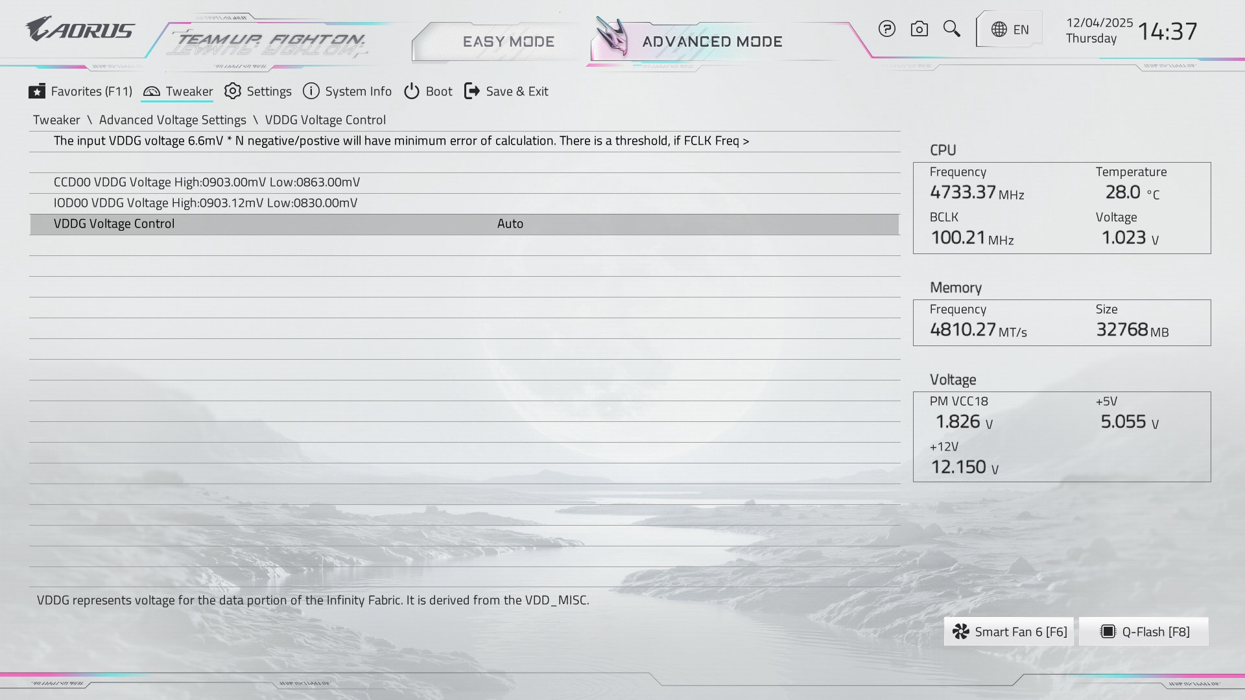Open the EN language selector
Screen dimensions: 1245x700
pyautogui.click(x=1021, y=30)
